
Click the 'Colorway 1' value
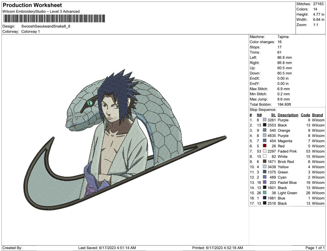pyautogui.click(x=30, y=31)
